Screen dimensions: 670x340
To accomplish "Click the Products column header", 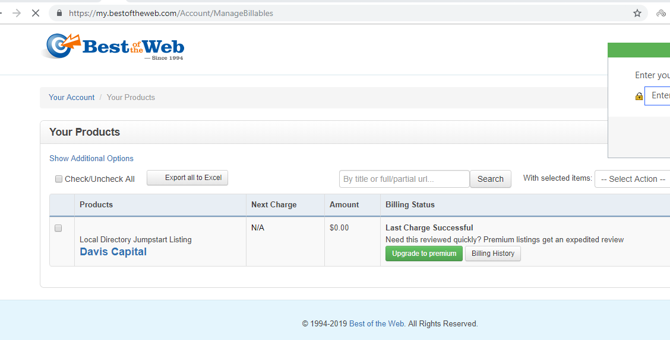I will pyautogui.click(x=96, y=204).
